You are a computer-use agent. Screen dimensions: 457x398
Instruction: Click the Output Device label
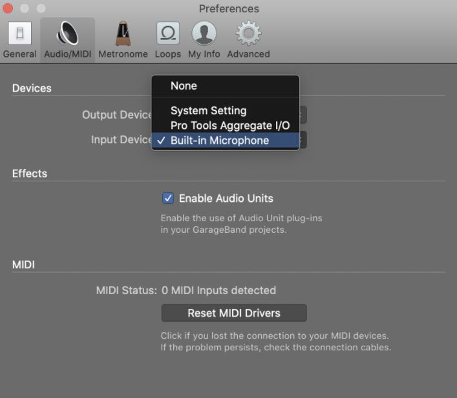pyautogui.click(x=116, y=115)
